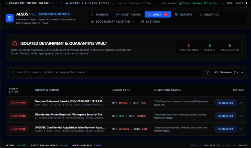
Task: Click SPF SOFTFAIL DKIM FAIL auth cell
Action: click(x=130, y=129)
